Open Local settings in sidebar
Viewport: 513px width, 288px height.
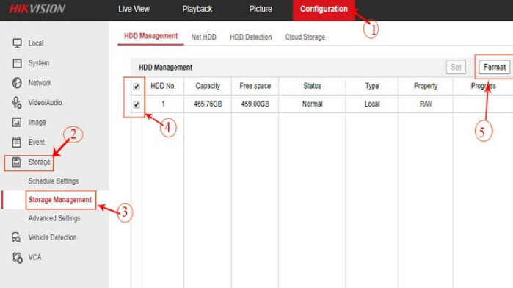(36, 43)
